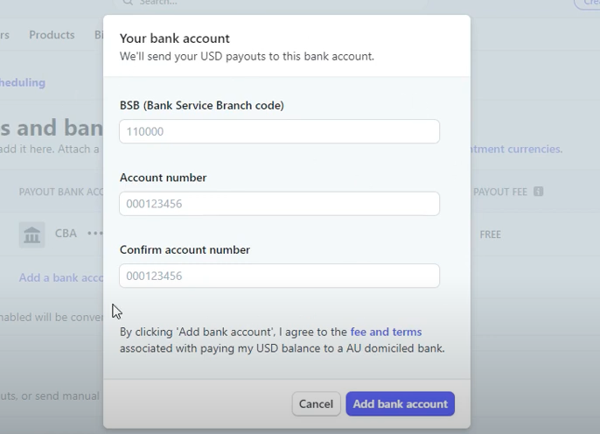The image size is (600, 434).
Task: Click the CBA bank building icon
Action: 32,234
